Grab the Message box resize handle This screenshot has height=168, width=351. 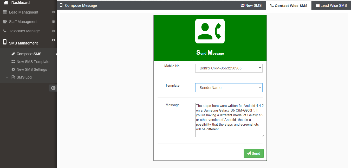263,135
